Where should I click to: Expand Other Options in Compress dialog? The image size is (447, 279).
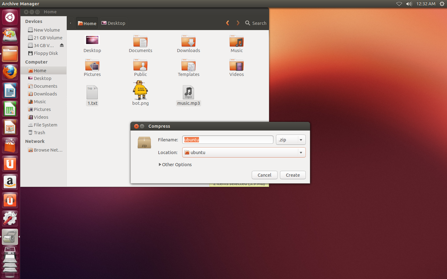point(175,165)
